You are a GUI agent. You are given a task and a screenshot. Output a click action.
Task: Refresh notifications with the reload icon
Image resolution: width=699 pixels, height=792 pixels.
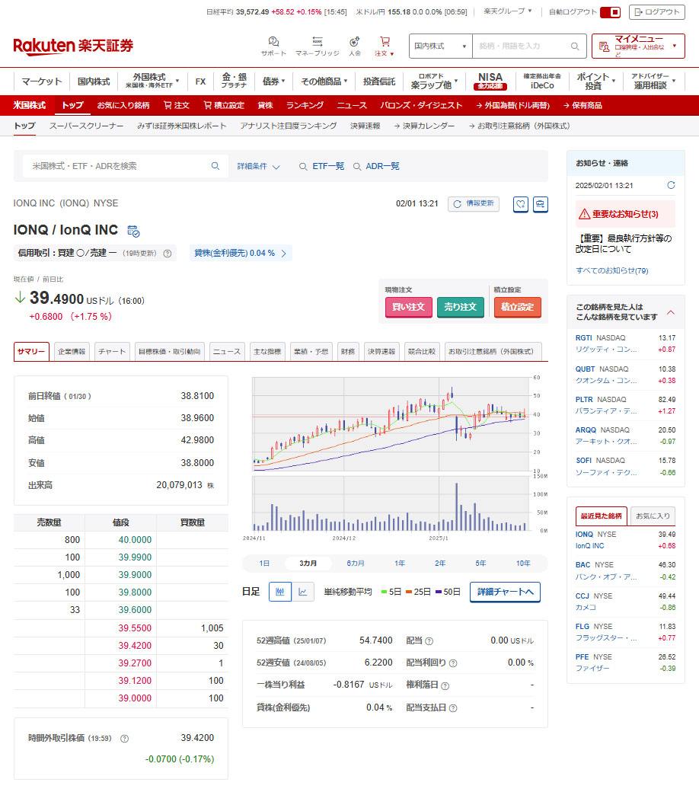[671, 185]
